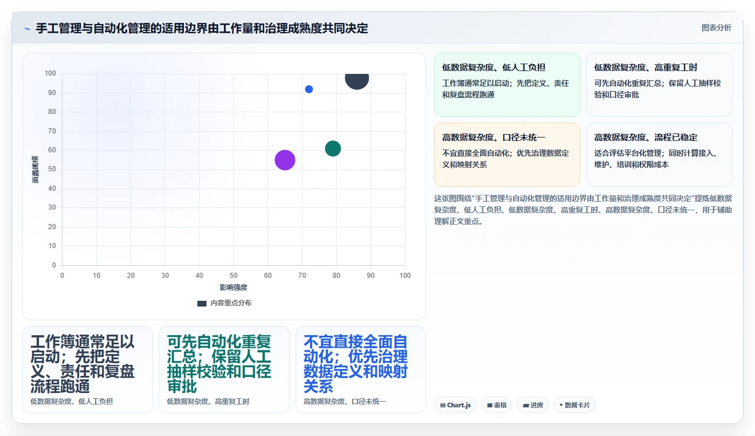Click the 数据卡片 tag
The height and width of the screenshot is (436, 755).
575,405
